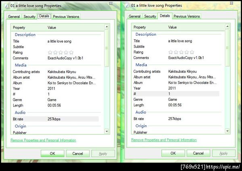
Task: Click Cancel in right Properties window
Action: pos(198,153)
